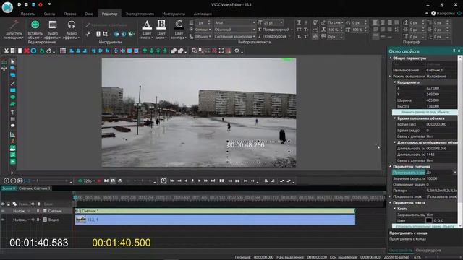Toggle align-center paragraph button

(383, 22)
